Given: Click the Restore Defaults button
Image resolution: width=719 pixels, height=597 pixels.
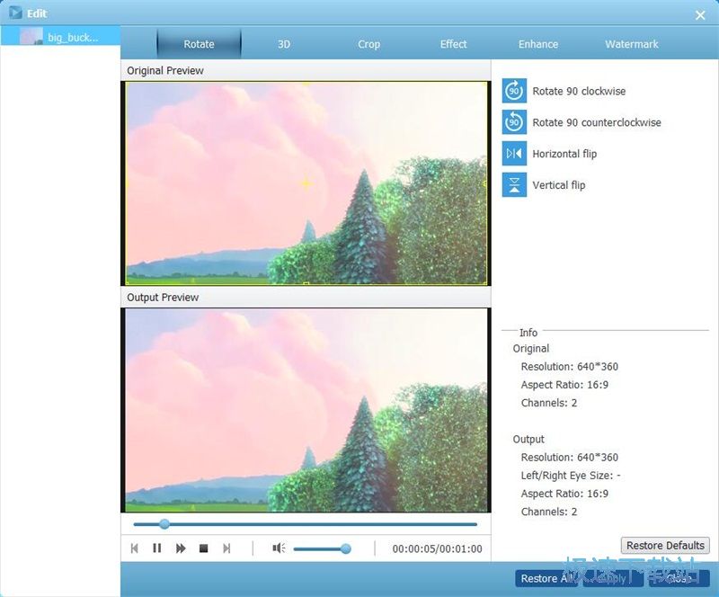Looking at the screenshot, I should (x=665, y=546).
